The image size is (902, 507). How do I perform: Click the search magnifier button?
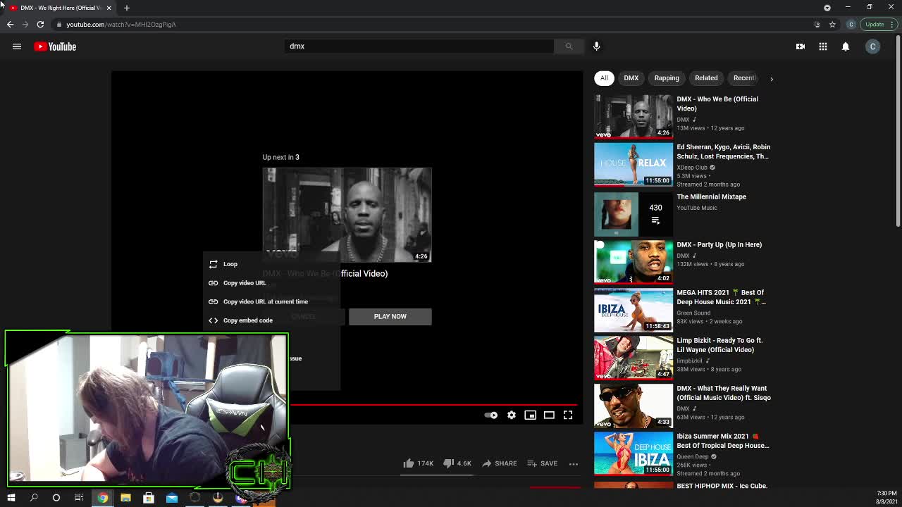(x=569, y=46)
